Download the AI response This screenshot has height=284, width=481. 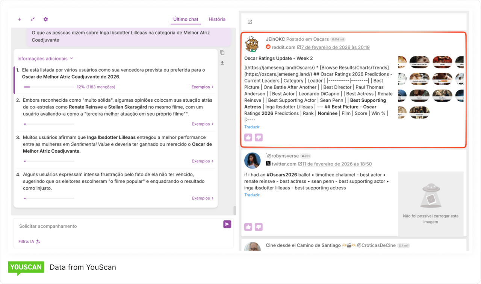222,63
